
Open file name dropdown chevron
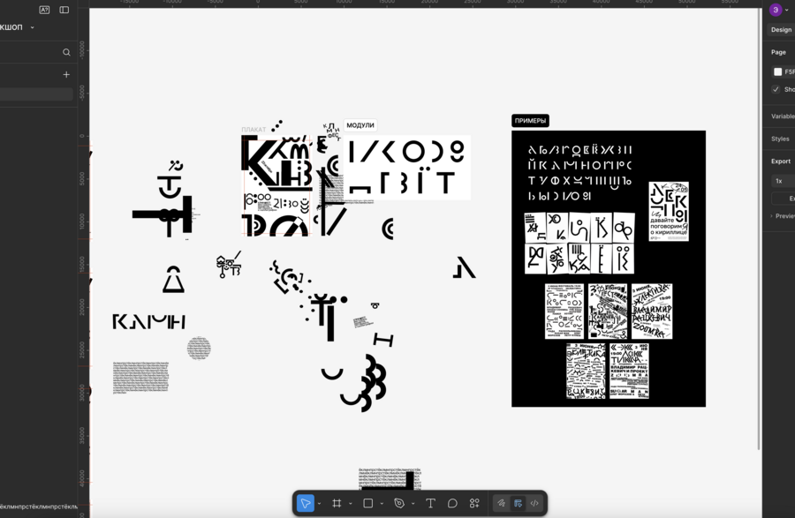(33, 27)
